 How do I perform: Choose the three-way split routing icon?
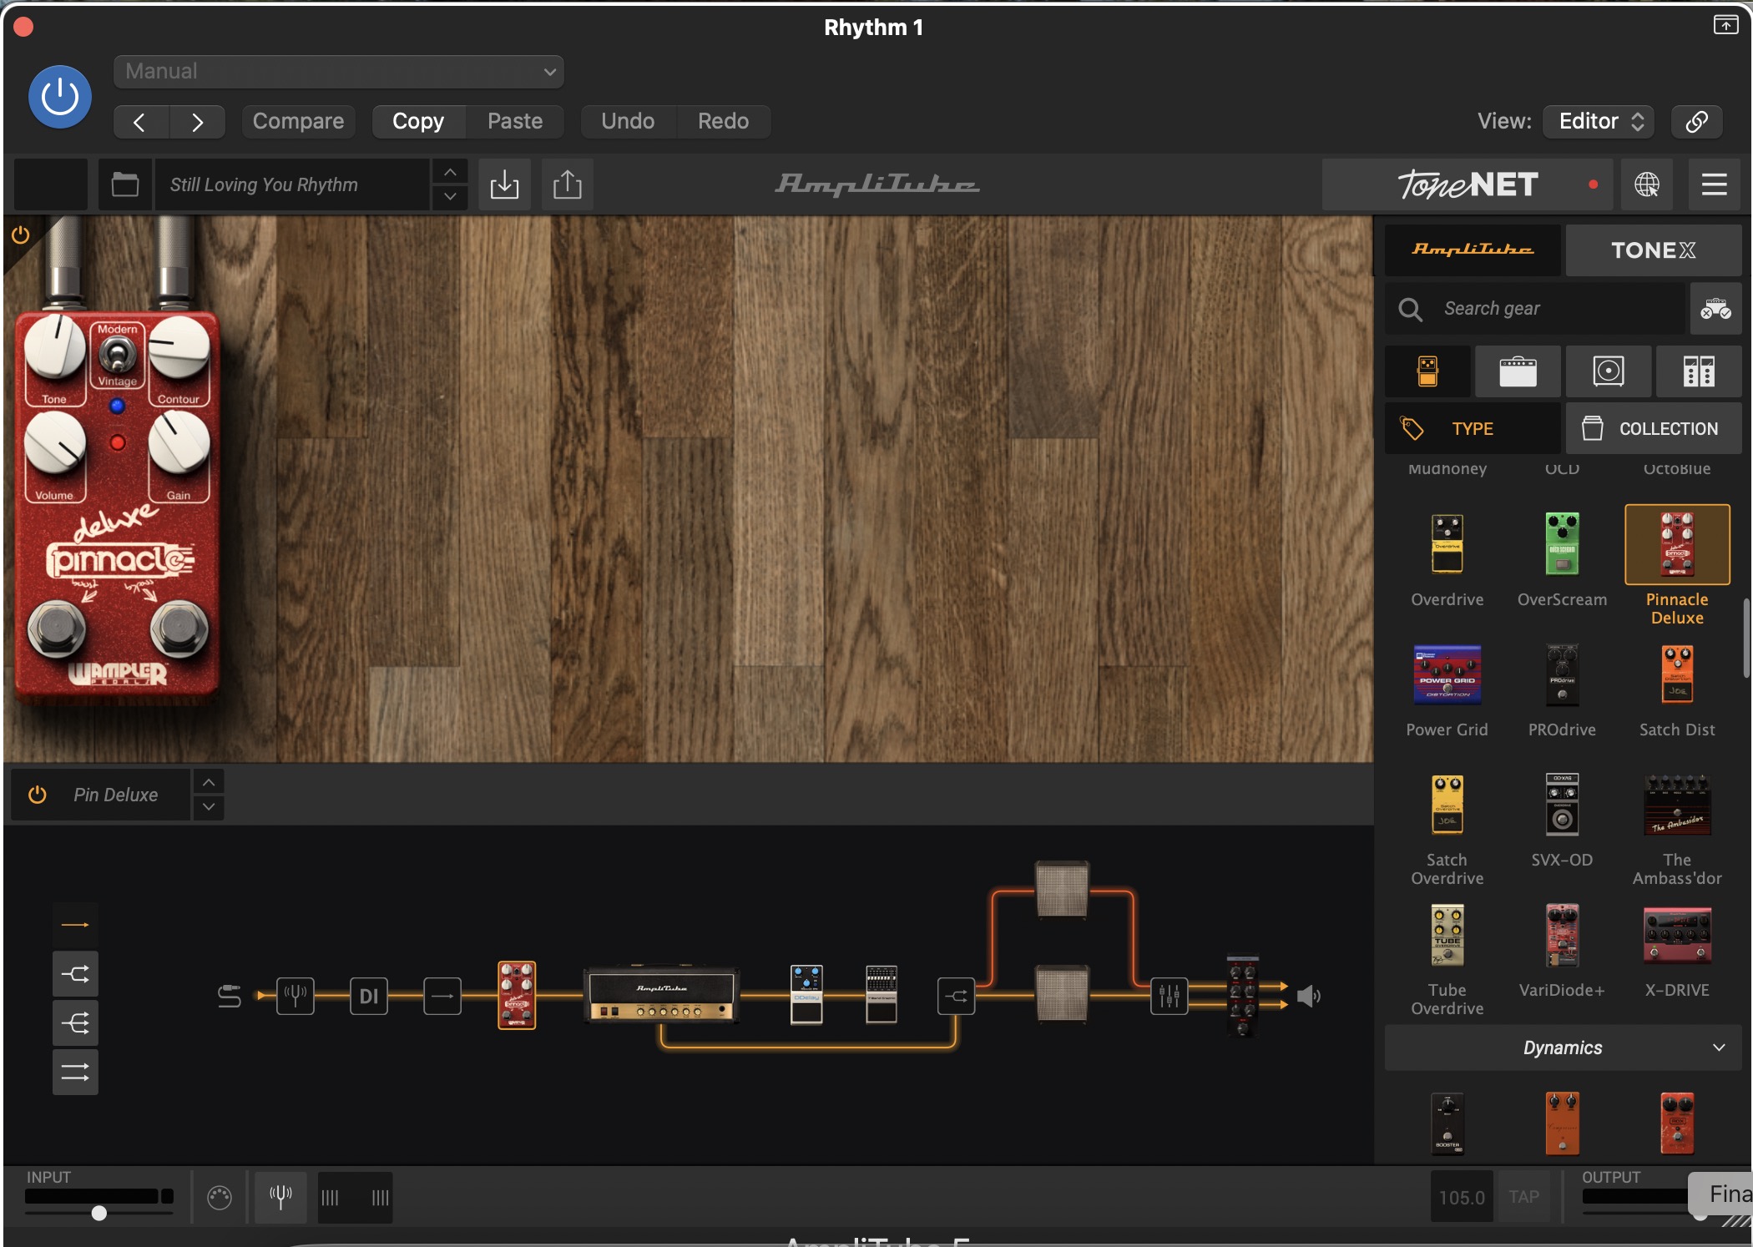click(x=75, y=1023)
